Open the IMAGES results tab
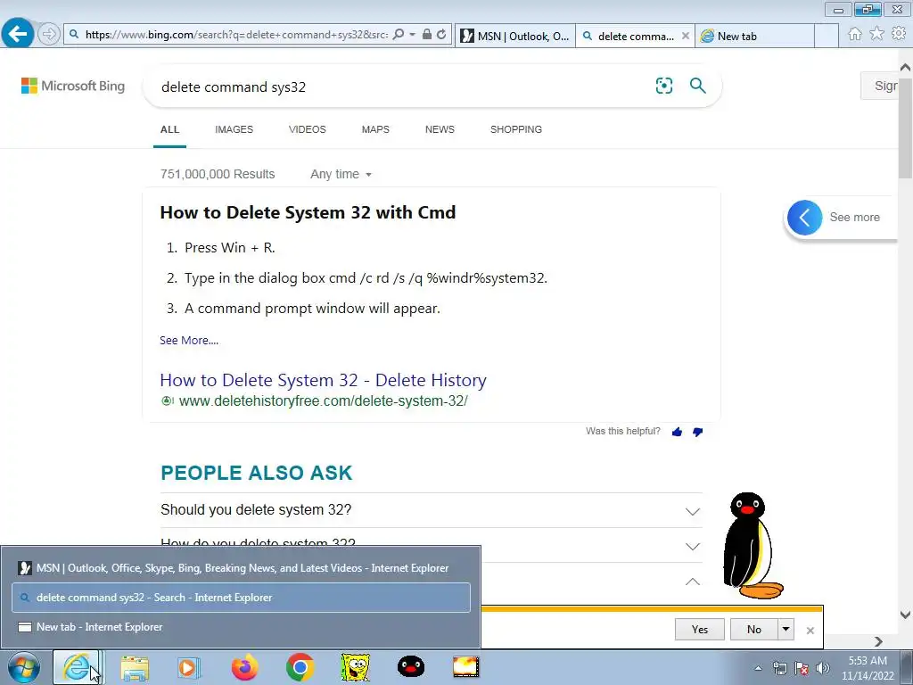The width and height of the screenshot is (913, 685). tap(234, 129)
